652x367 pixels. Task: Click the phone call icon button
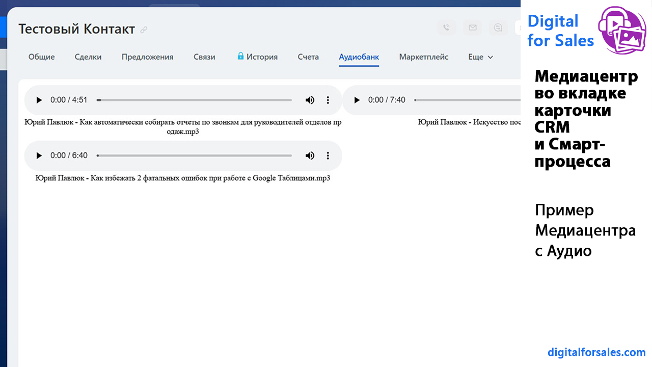pos(447,28)
